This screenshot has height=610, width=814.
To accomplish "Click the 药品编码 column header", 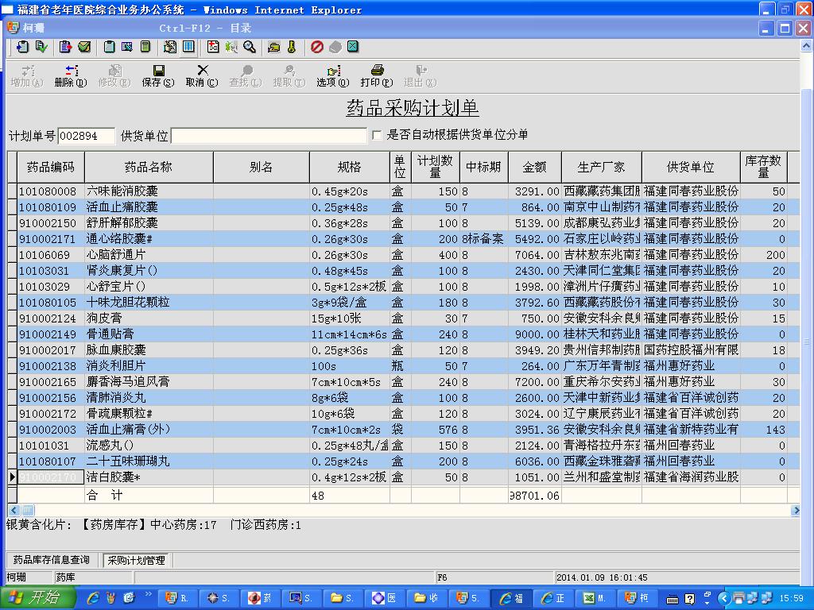I will click(x=51, y=167).
